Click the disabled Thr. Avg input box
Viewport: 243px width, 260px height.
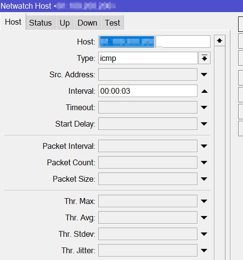coord(148,217)
